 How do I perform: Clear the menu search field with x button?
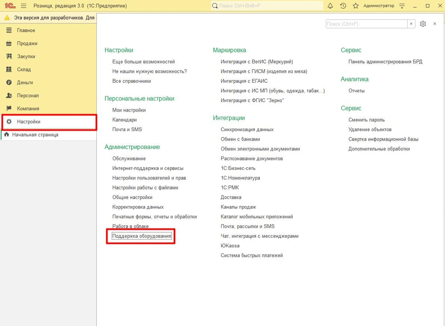coord(411,24)
